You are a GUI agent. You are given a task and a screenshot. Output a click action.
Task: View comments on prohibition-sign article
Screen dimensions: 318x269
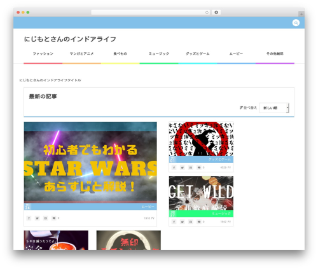[x=199, y=167]
